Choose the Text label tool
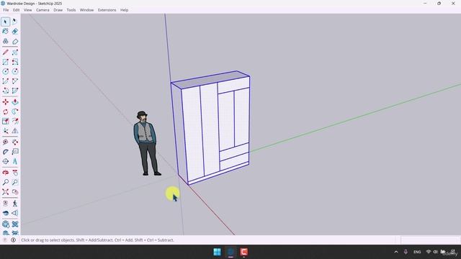This screenshot has height=259, width=461. (14, 152)
